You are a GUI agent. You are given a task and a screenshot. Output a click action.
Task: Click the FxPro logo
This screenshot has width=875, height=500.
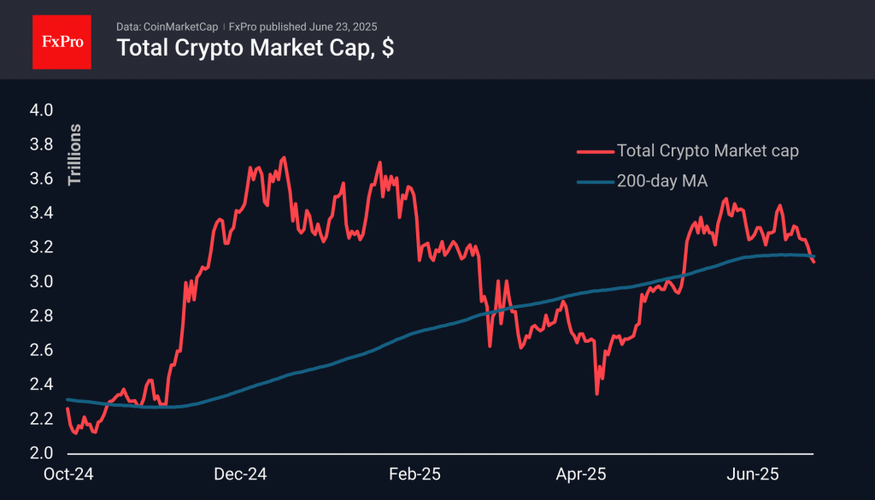point(62,39)
